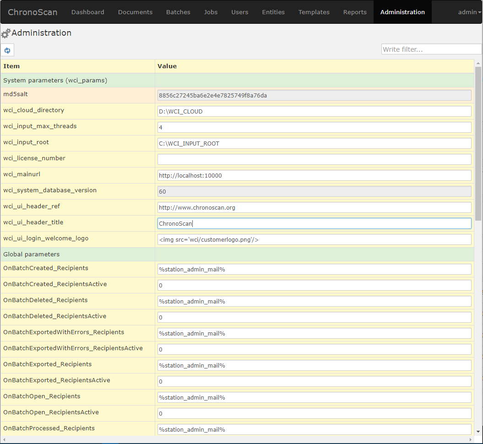Image resolution: width=483 pixels, height=444 pixels.
Task: Click the OnBatchProcessed_Recipients label
Action: coord(49,428)
